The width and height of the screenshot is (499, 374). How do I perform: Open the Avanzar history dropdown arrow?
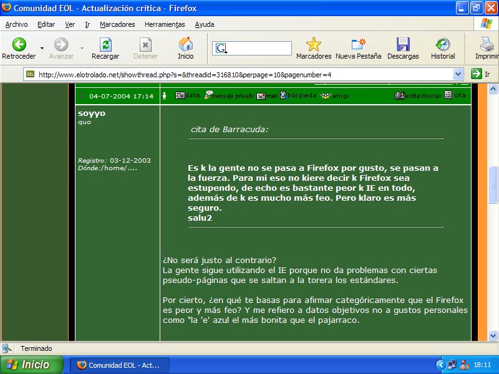[x=82, y=49]
